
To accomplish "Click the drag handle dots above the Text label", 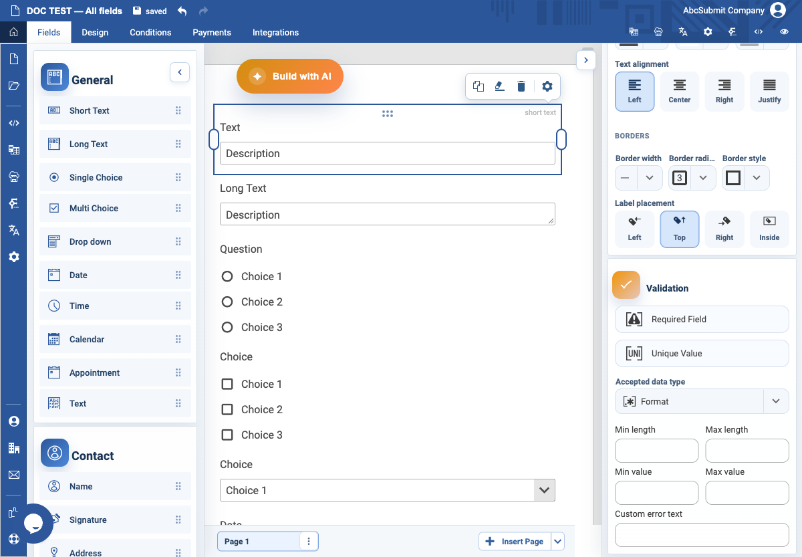I will (x=388, y=114).
